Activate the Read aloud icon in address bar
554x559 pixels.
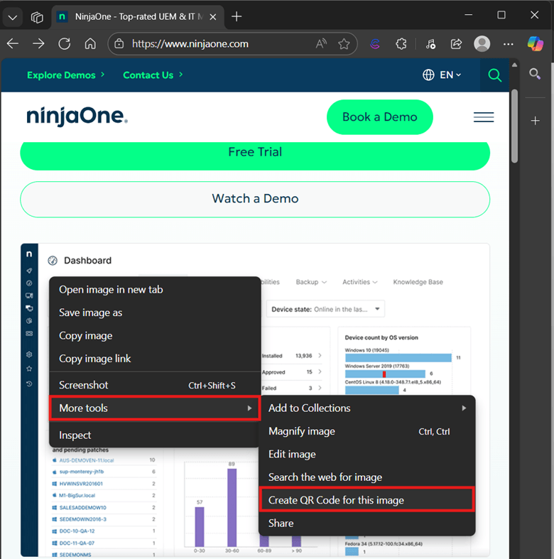321,44
